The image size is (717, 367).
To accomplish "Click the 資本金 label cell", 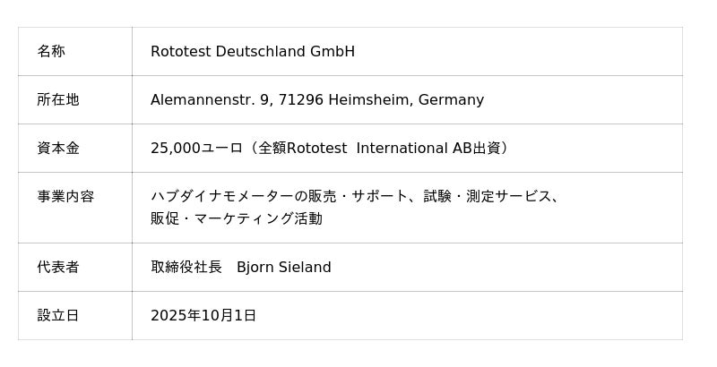I will click(x=58, y=149).
